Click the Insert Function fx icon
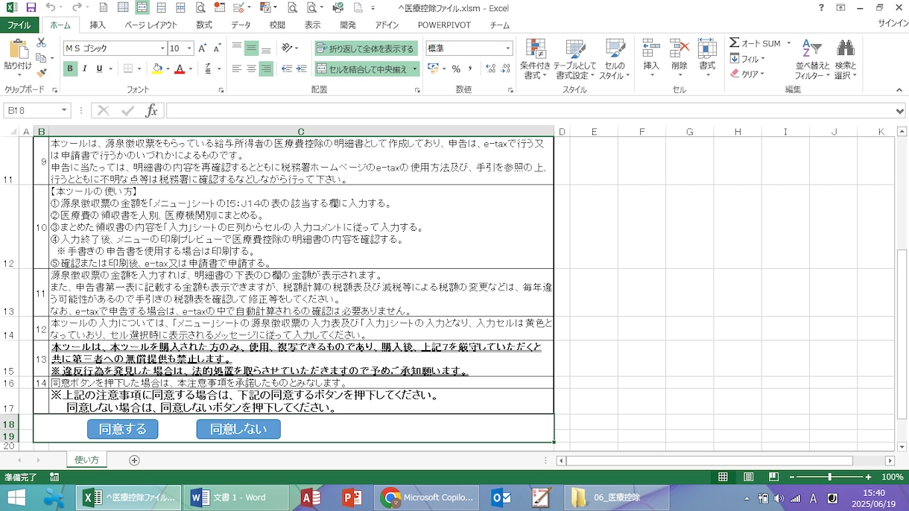Image resolution: width=909 pixels, height=511 pixels. pos(151,110)
